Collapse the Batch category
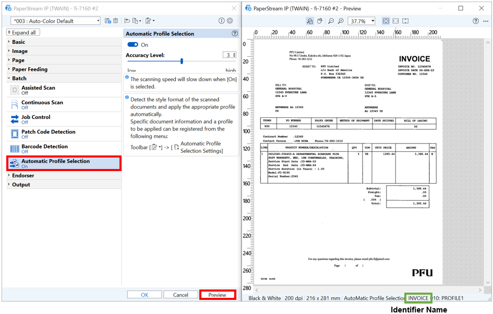The width and height of the screenshot is (493, 314). (x=64, y=78)
